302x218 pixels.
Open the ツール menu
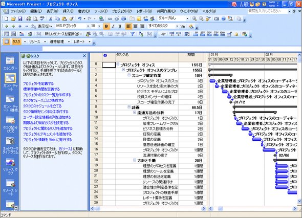101,11
